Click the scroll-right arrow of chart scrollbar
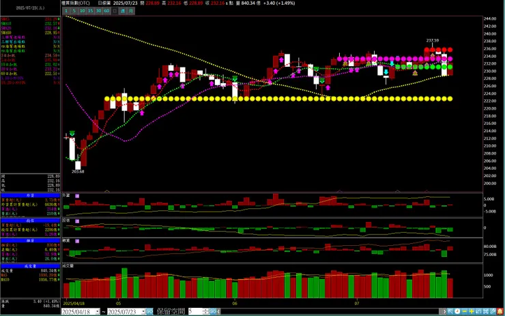Image resolution: width=505 pixels, height=316 pixels. (x=444, y=311)
